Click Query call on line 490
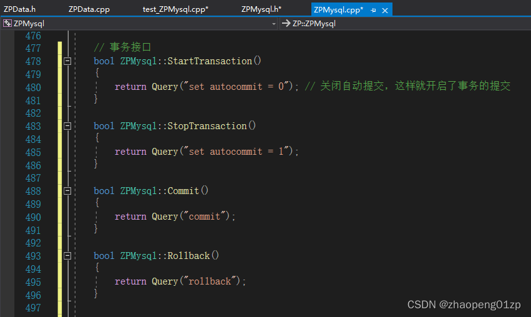531x317 pixels. (x=165, y=217)
